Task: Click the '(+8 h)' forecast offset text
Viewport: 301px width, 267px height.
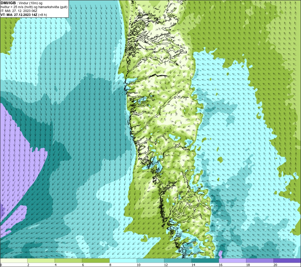Action: (x=42, y=15)
